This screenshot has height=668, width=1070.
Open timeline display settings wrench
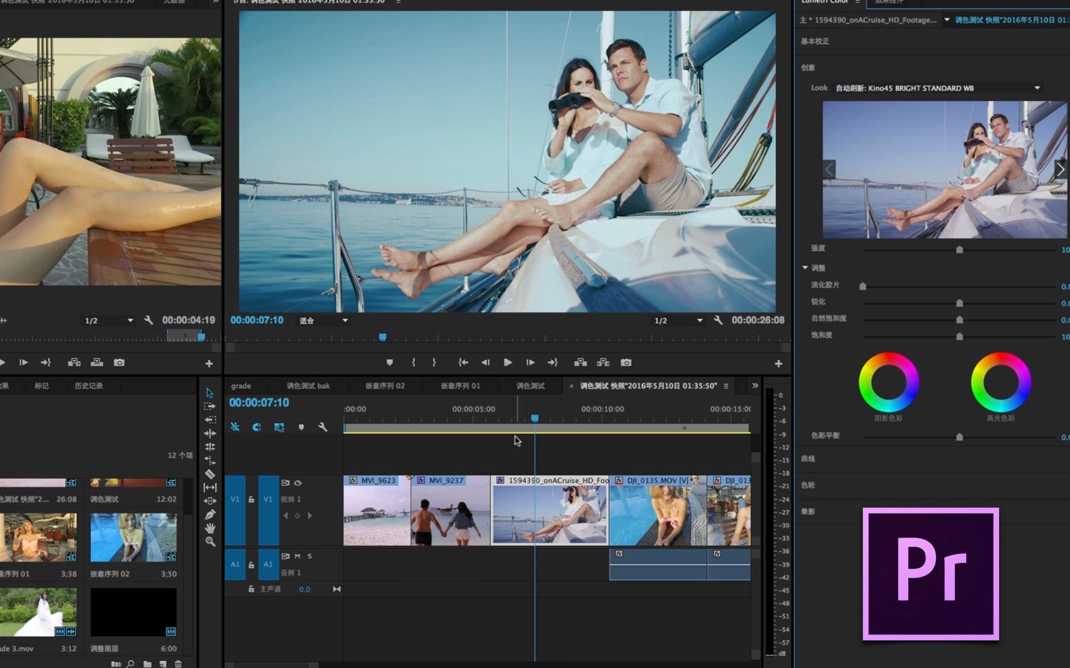(323, 427)
